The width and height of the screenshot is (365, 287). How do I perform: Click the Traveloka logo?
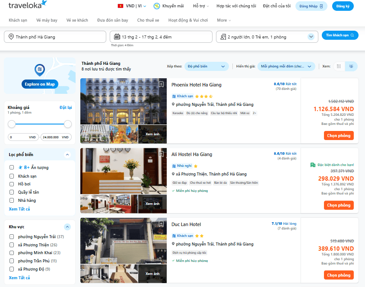28,5
